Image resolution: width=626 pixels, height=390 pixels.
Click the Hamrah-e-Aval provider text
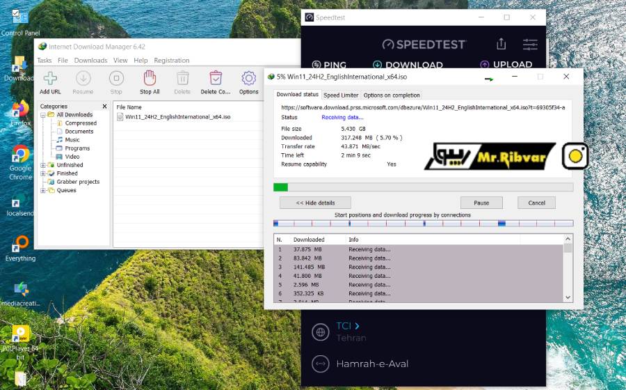[x=372, y=364]
